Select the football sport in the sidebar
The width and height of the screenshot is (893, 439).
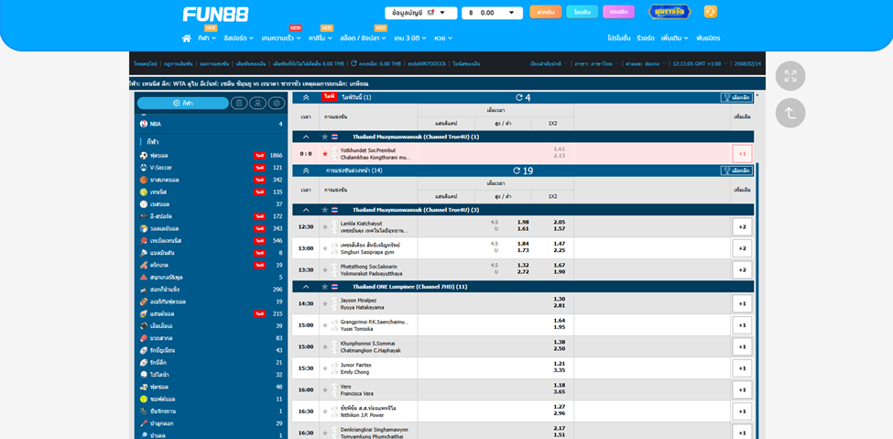[158, 155]
